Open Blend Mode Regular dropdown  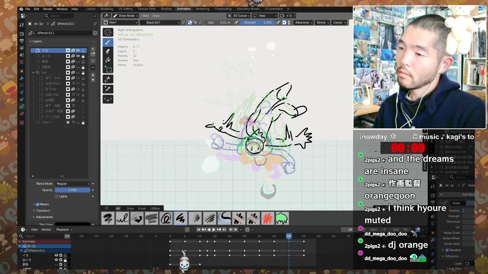tap(73, 184)
